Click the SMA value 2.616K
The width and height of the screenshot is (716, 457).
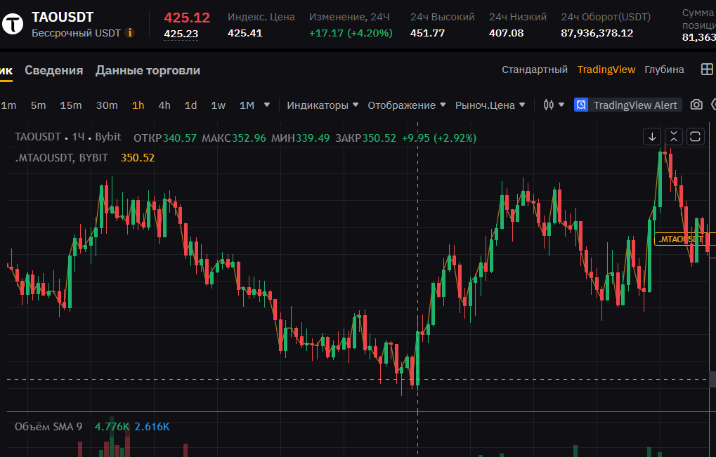pos(152,426)
